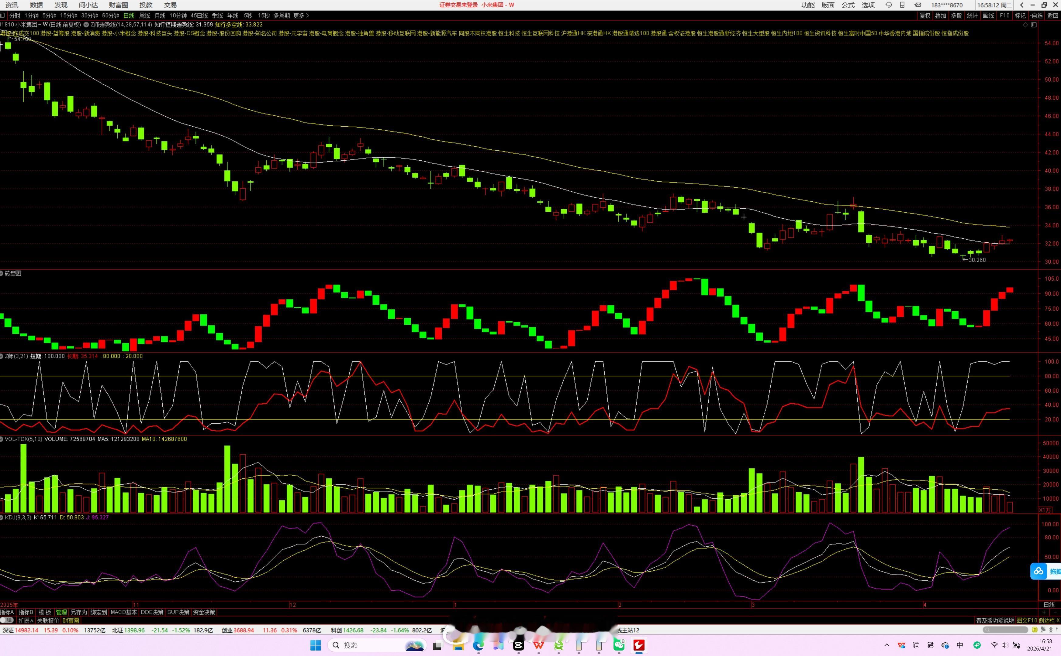Click the mobile phone icon in title bar

click(903, 5)
